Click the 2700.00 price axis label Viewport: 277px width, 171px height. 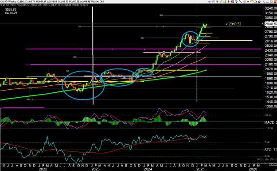point(271,37)
